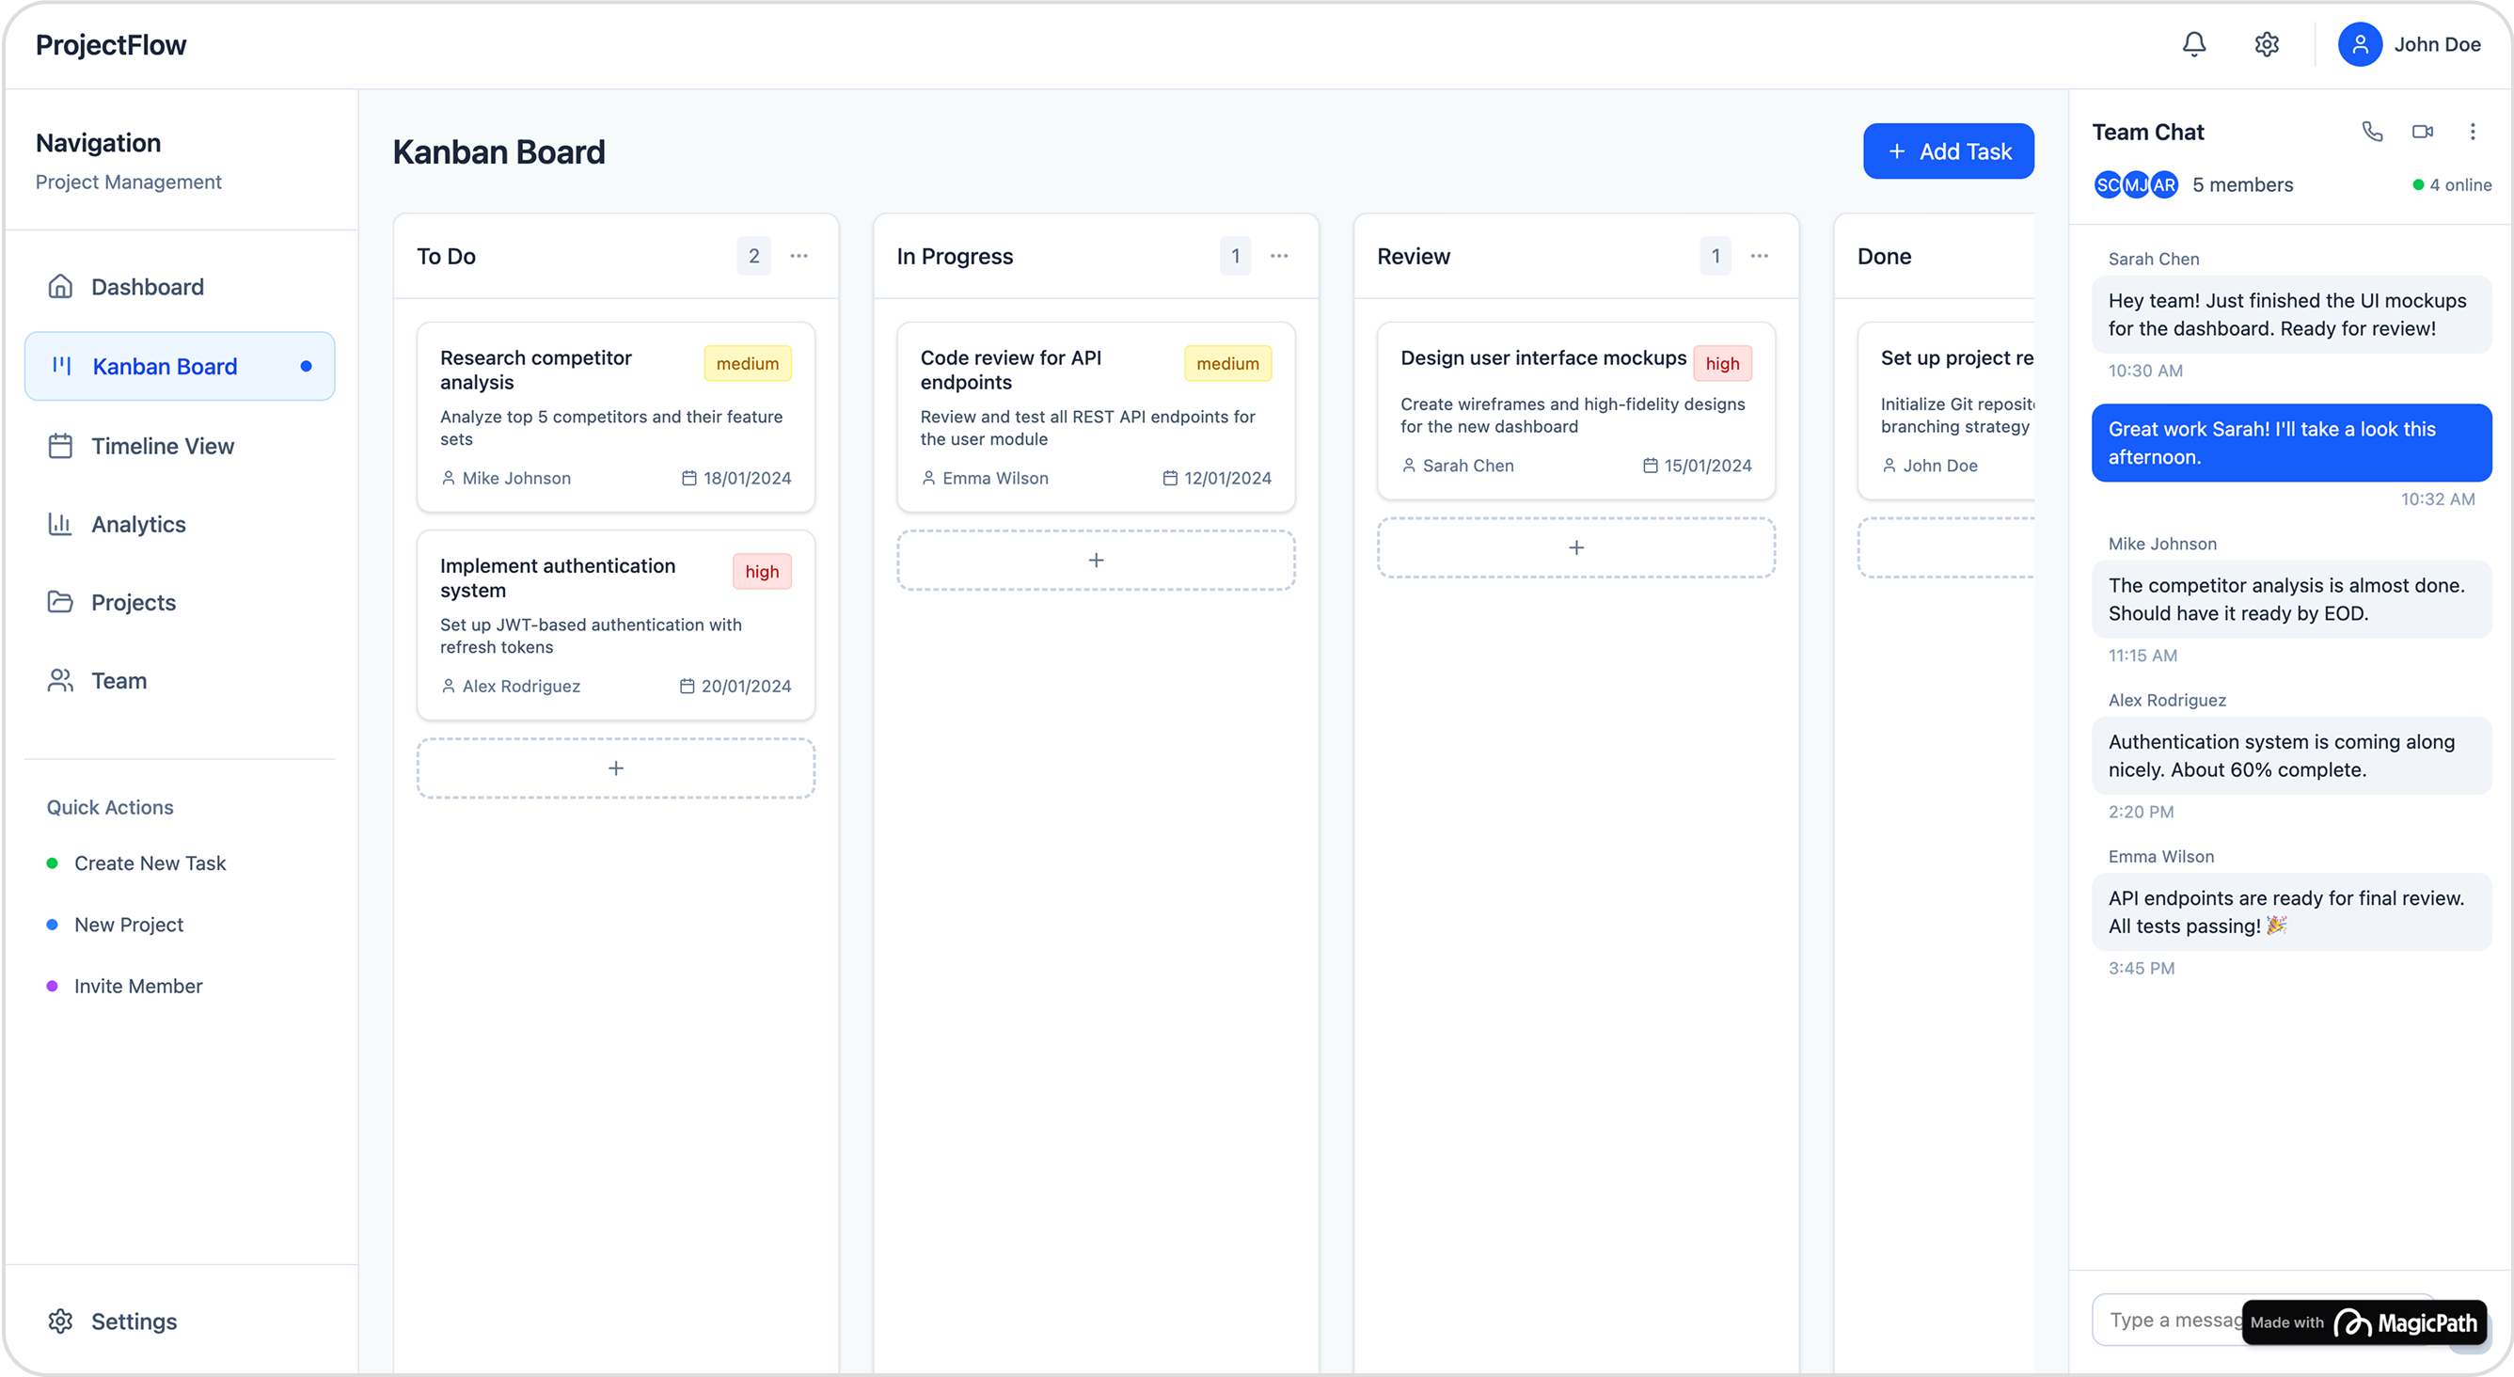Image resolution: width=2514 pixels, height=1377 pixels.
Task: Click John Doe's profile avatar
Action: point(2359,44)
